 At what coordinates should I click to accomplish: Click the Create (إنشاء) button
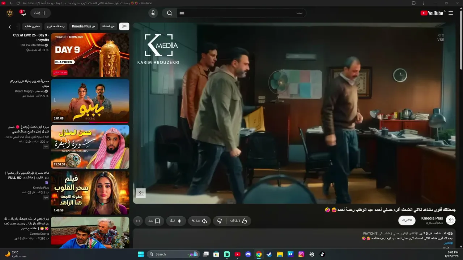(41, 13)
